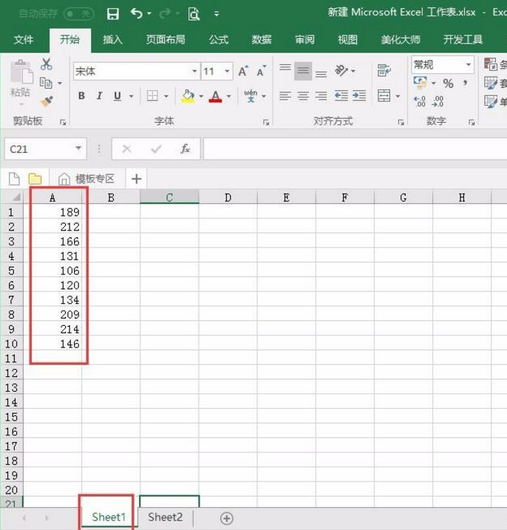Click the cell borders icon
507x530 pixels.
152,95
